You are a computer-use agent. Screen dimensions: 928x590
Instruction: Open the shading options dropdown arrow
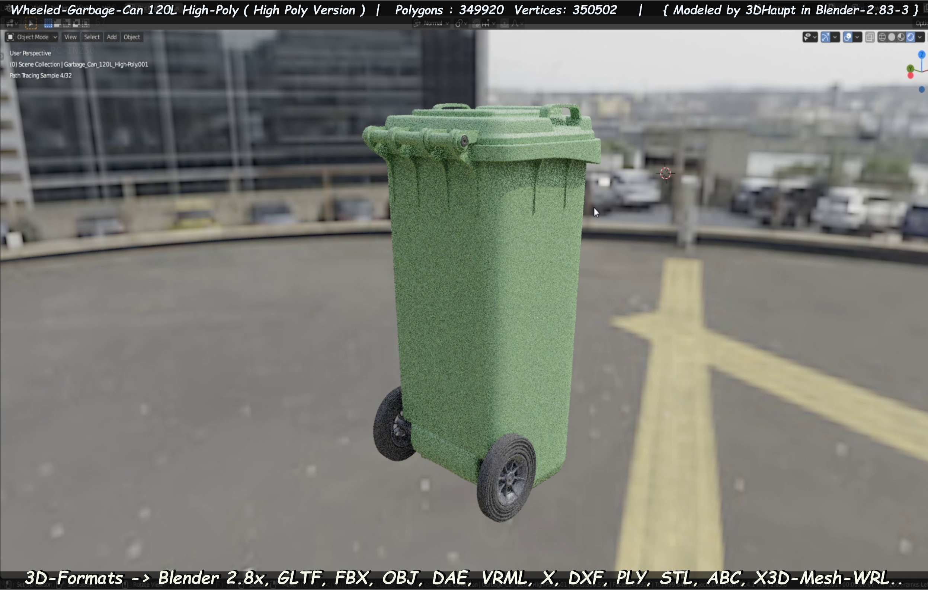point(920,37)
